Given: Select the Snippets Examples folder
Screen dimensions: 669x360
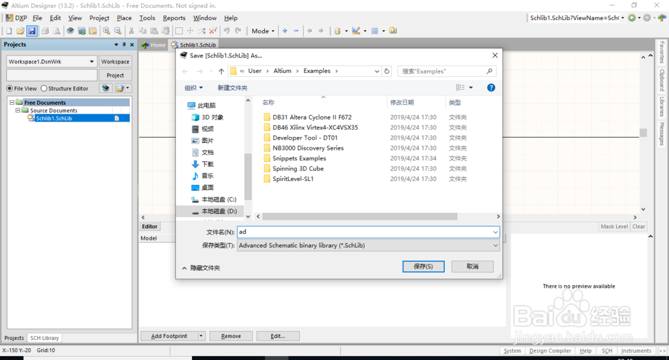Looking at the screenshot, I should tap(300, 158).
